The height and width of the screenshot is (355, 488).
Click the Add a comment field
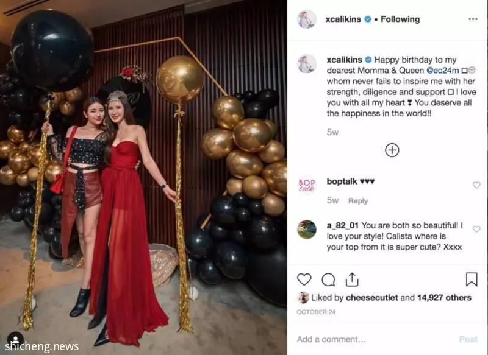tap(373, 339)
